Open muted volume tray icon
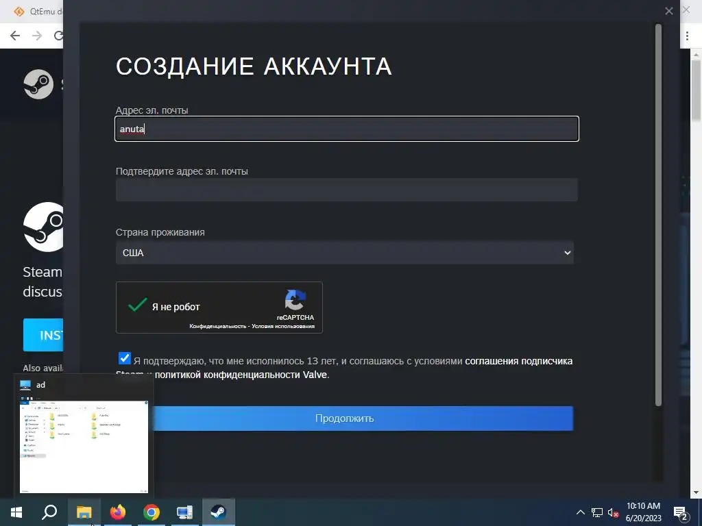 [613, 512]
